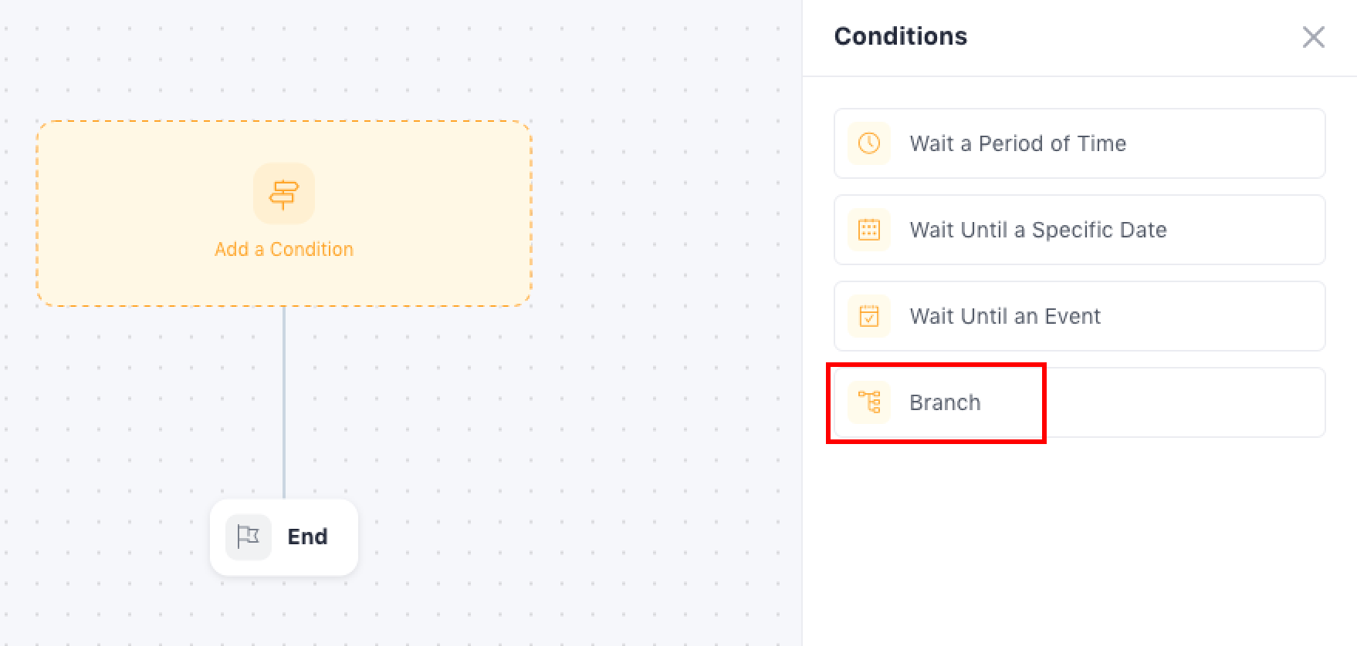Click the connector line above End node

pos(284,401)
